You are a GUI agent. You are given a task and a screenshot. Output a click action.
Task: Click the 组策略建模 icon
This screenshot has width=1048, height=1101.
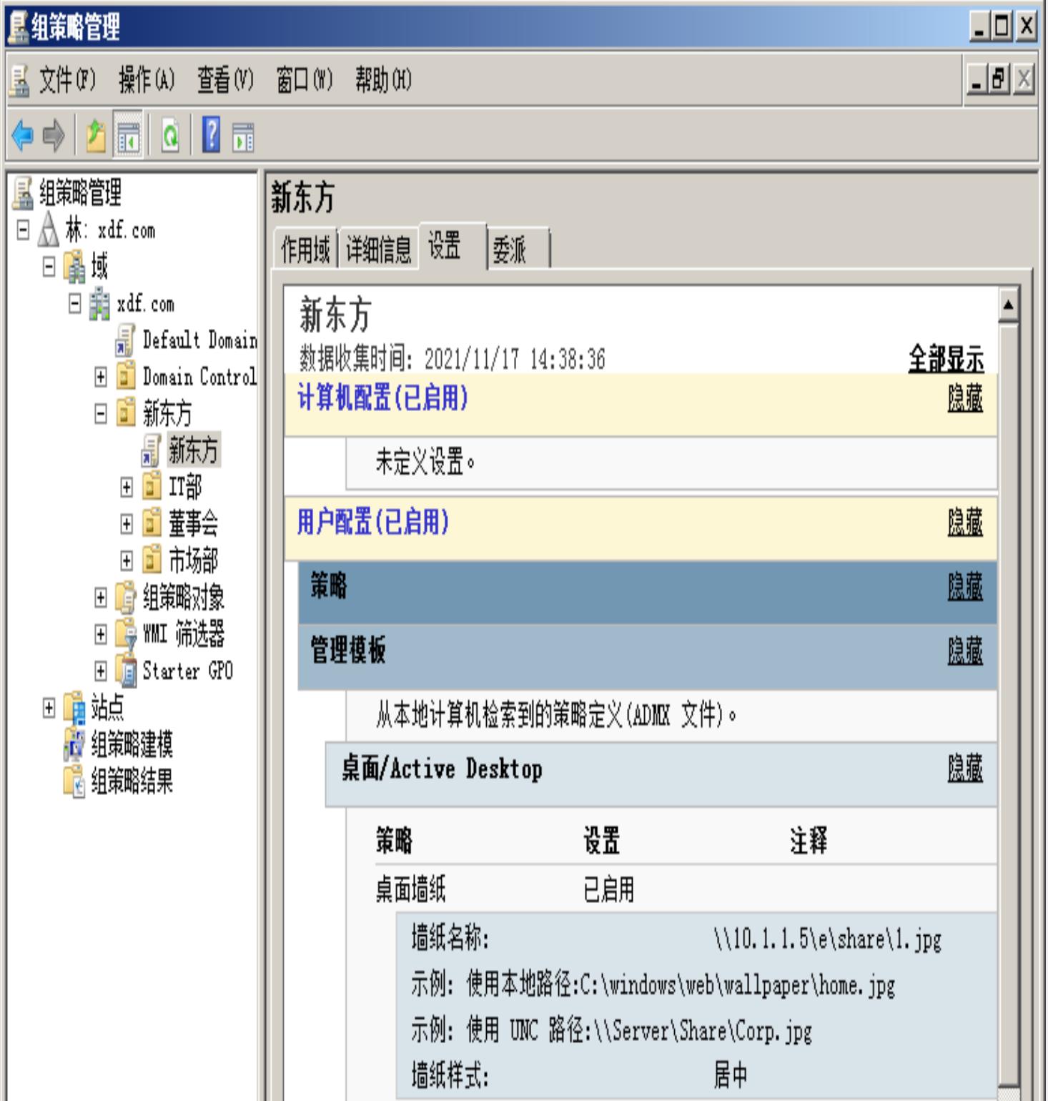click(74, 745)
